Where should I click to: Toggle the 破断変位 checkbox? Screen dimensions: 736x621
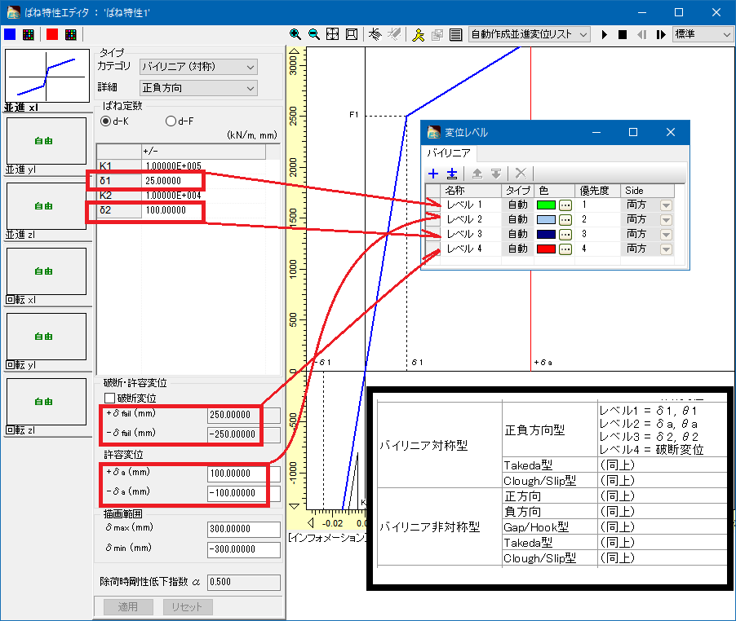109,399
